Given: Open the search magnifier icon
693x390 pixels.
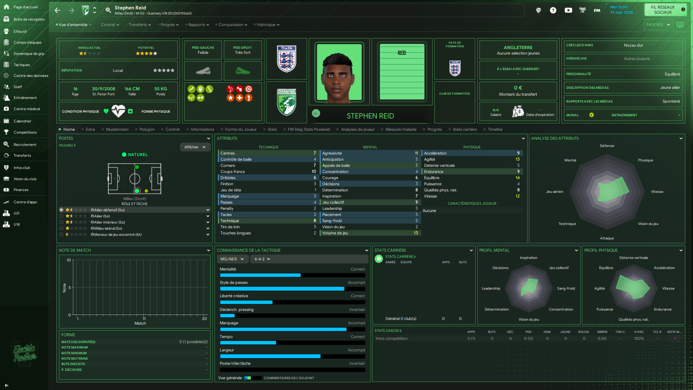Looking at the screenshot, I should [108, 10].
